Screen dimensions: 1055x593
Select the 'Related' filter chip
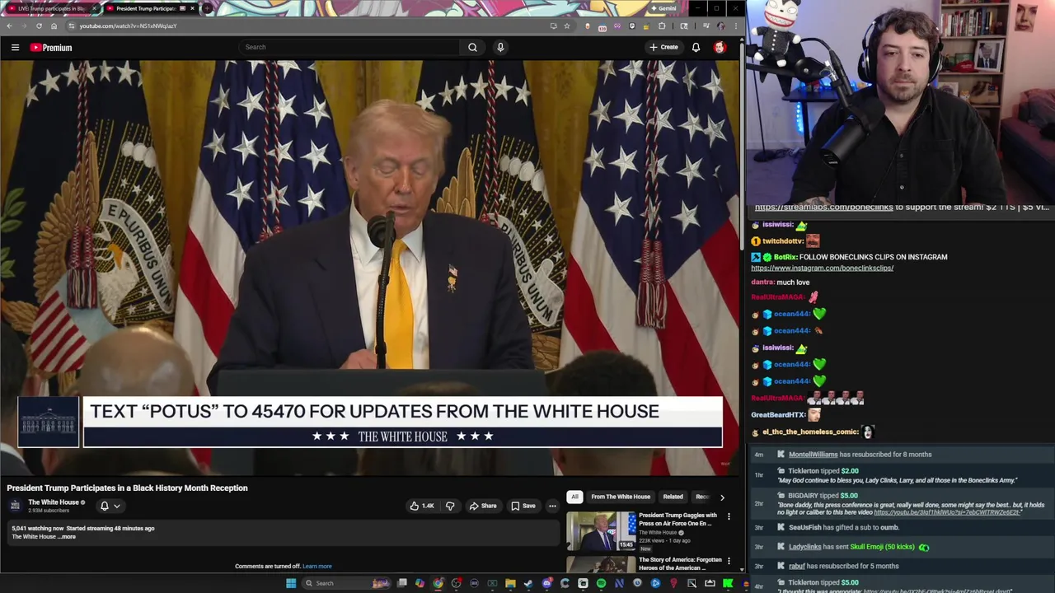pyautogui.click(x=673, y=497)
